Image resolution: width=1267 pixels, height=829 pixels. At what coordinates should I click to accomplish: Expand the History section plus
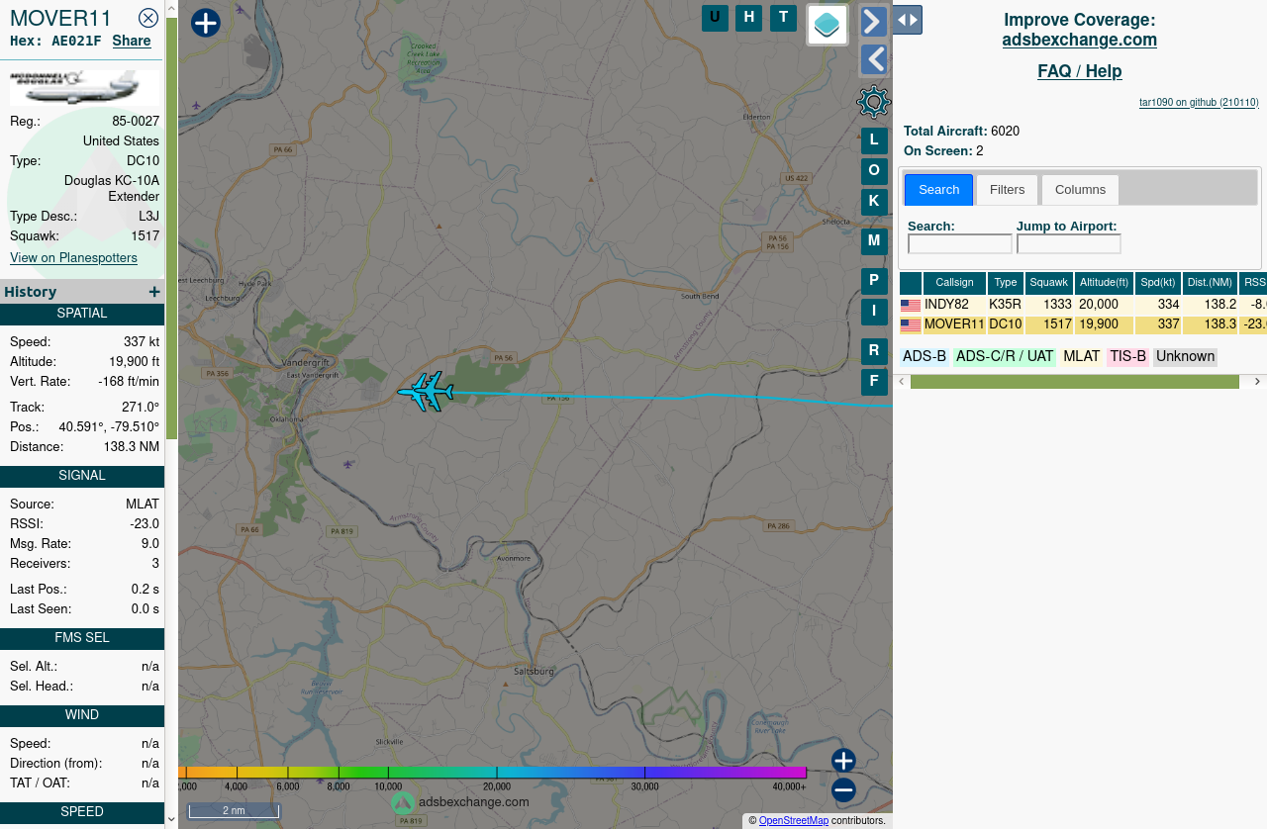[154, 292]
